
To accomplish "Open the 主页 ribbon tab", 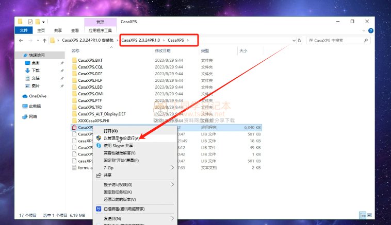I will click(x=41, y=30).
